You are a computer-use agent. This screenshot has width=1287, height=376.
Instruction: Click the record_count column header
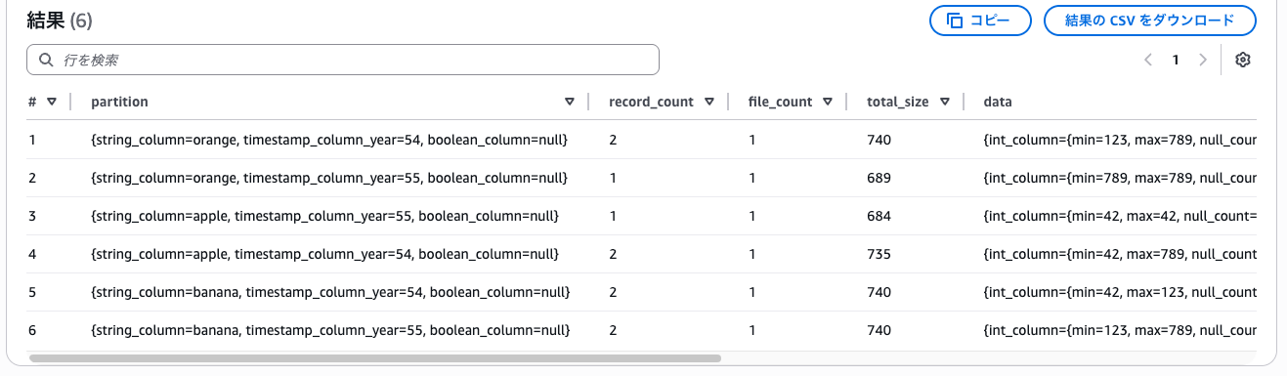tap(651, 102)
